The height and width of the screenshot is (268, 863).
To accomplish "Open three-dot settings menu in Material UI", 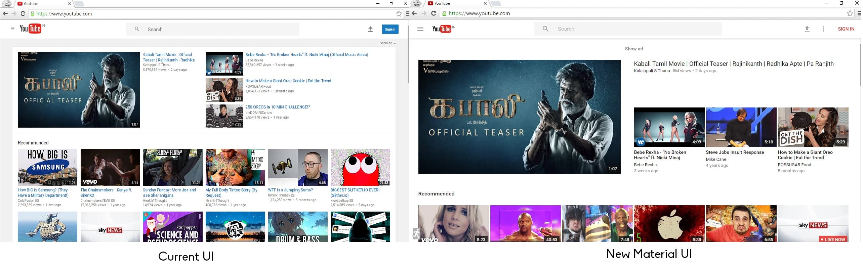I will pyautogui.click(x=823, y=29).
